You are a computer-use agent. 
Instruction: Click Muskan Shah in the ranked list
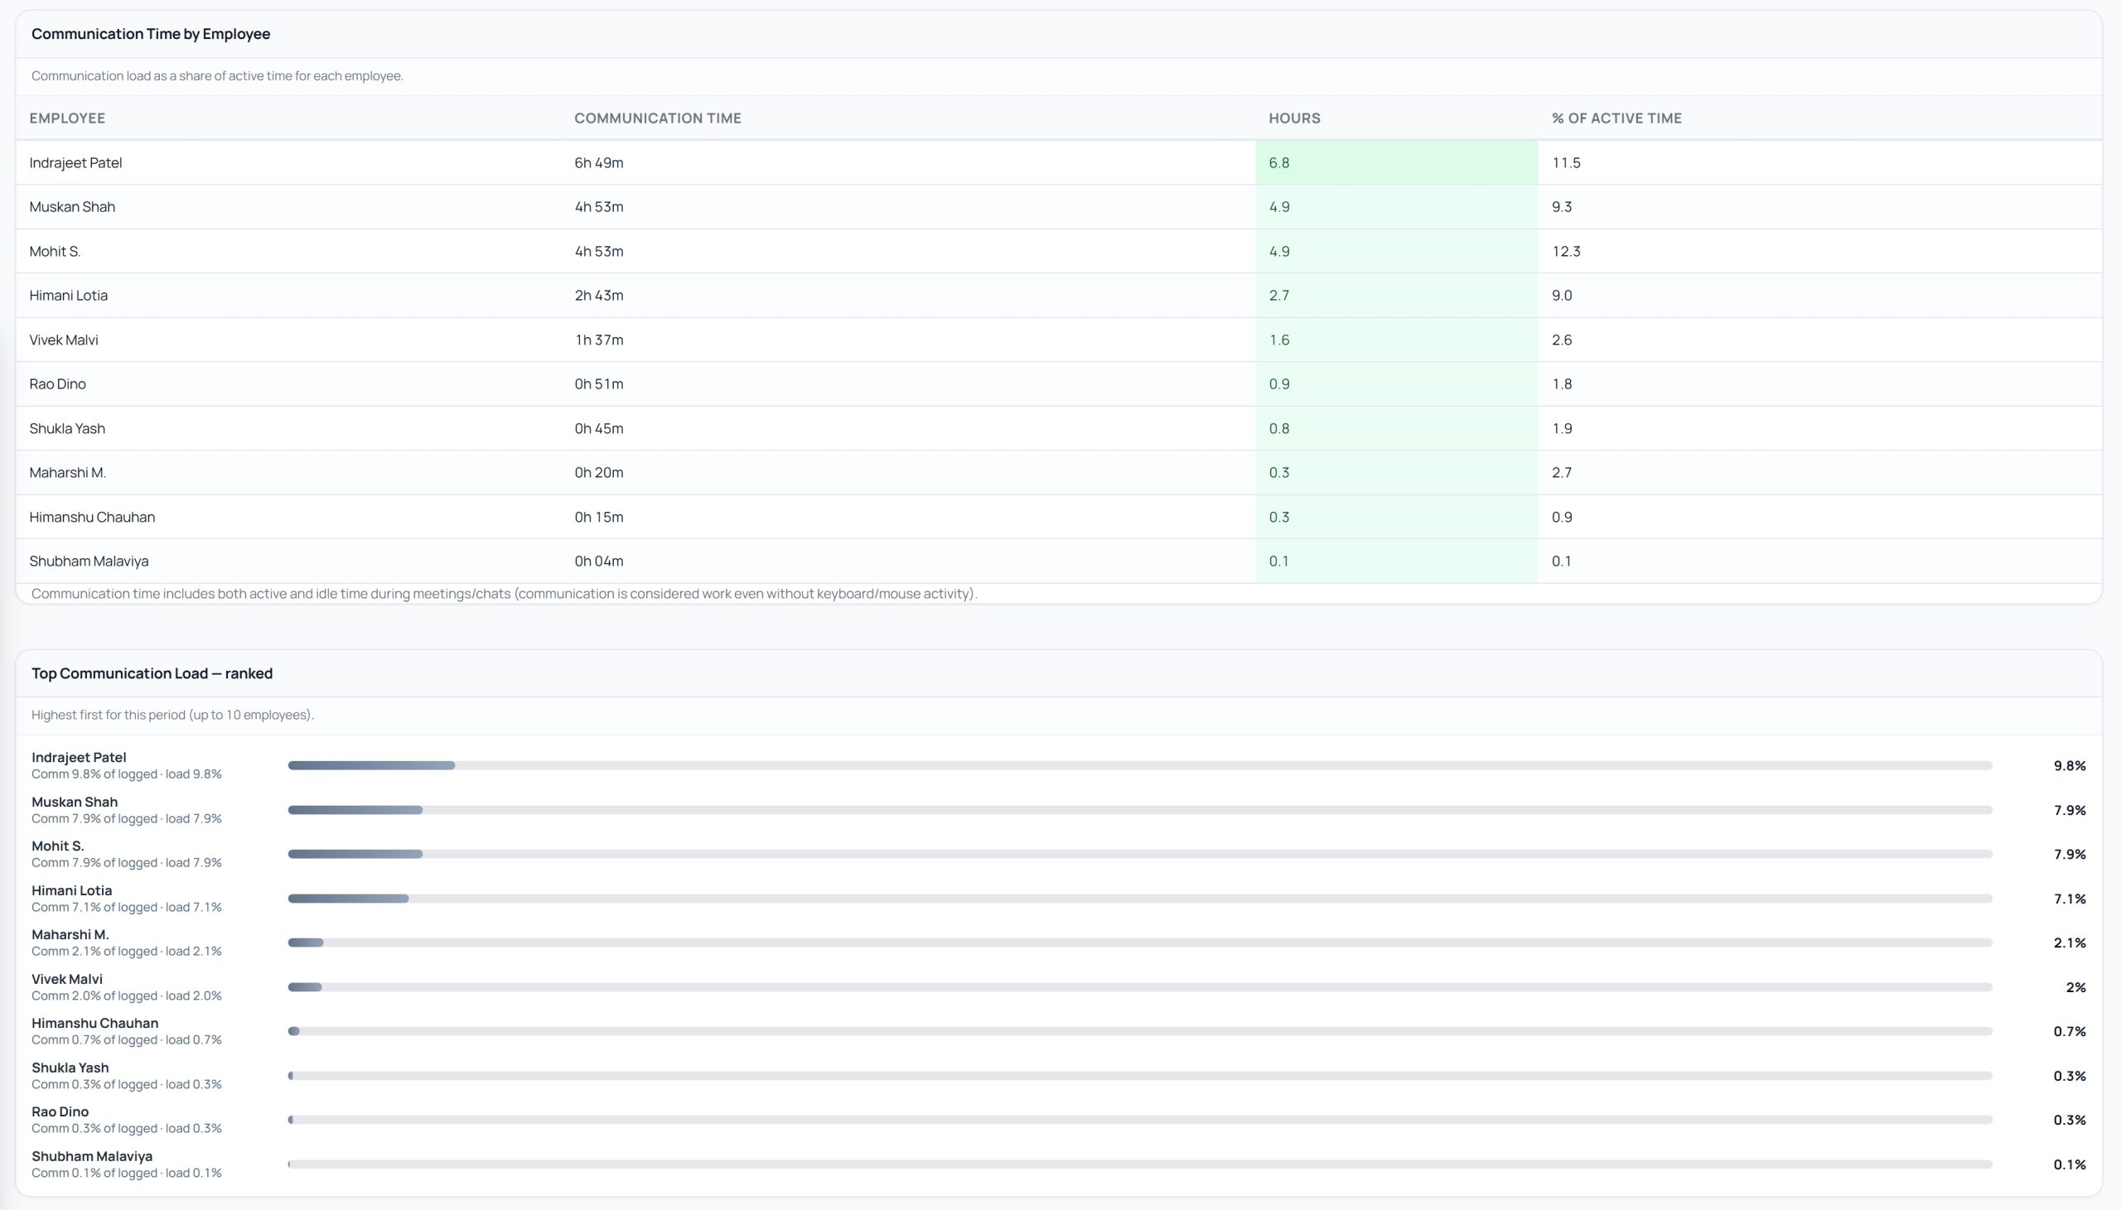tap(75, 802)
